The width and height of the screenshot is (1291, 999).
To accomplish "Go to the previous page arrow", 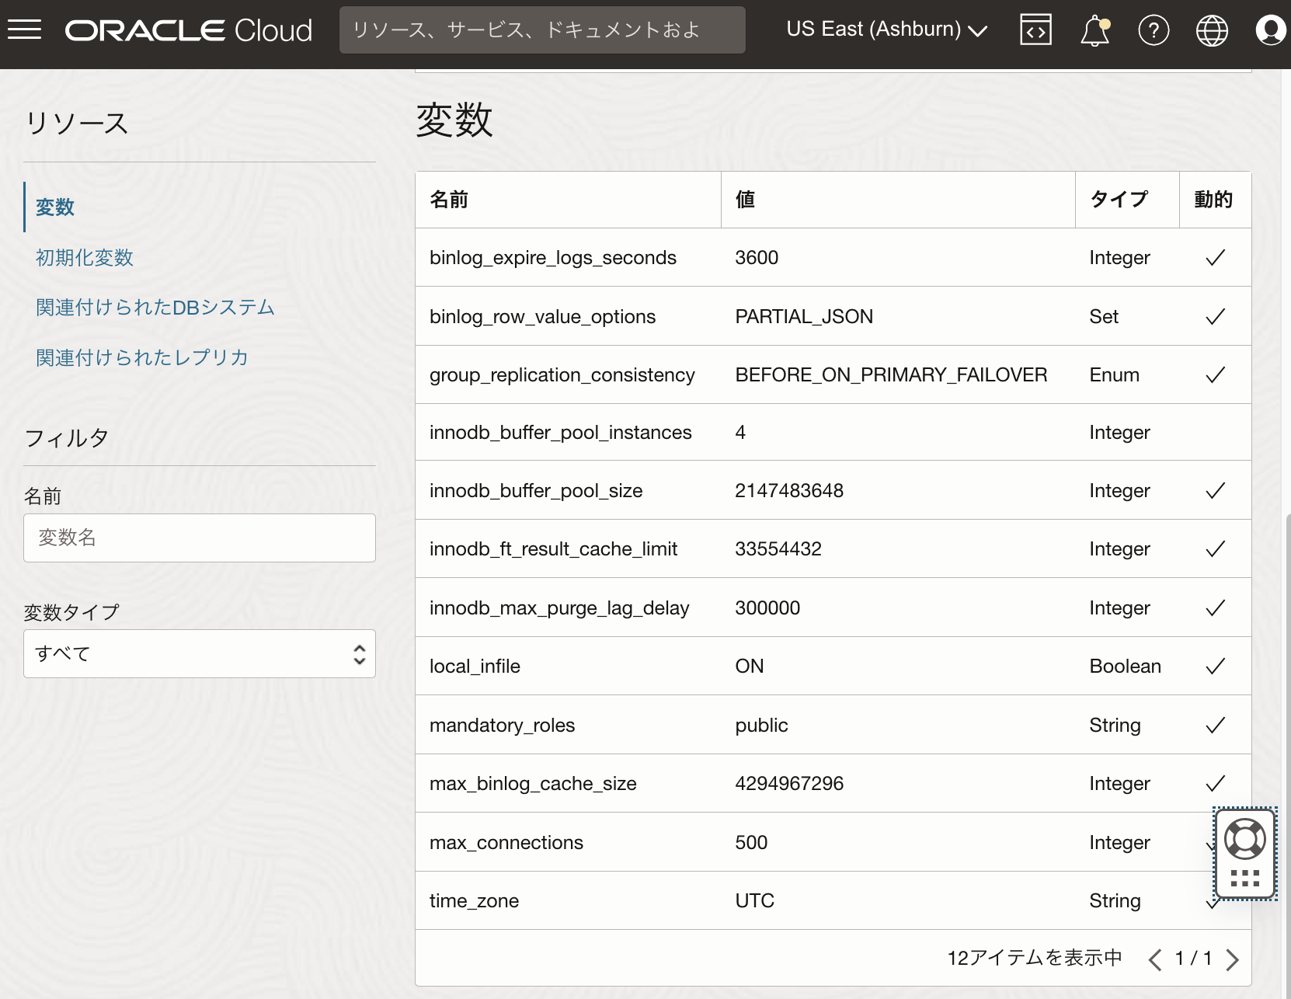I will pyautogui.click(x=1155, y=959).
